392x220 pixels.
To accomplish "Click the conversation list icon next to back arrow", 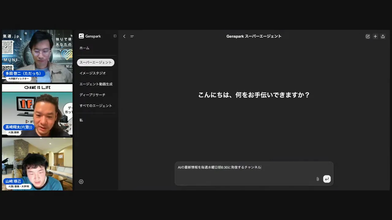I will click(x=132, y=36).
